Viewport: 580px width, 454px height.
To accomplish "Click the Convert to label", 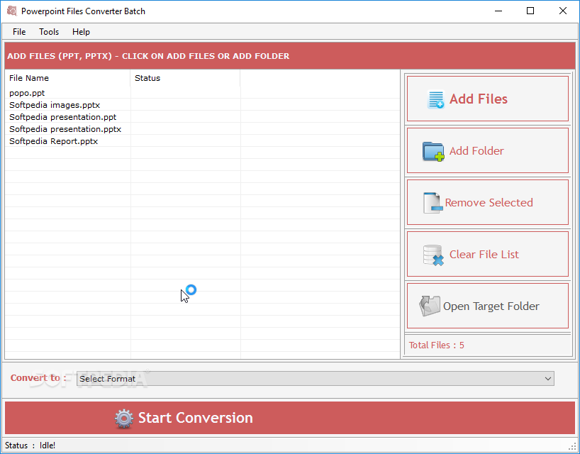I will click(x=38, y=378).
